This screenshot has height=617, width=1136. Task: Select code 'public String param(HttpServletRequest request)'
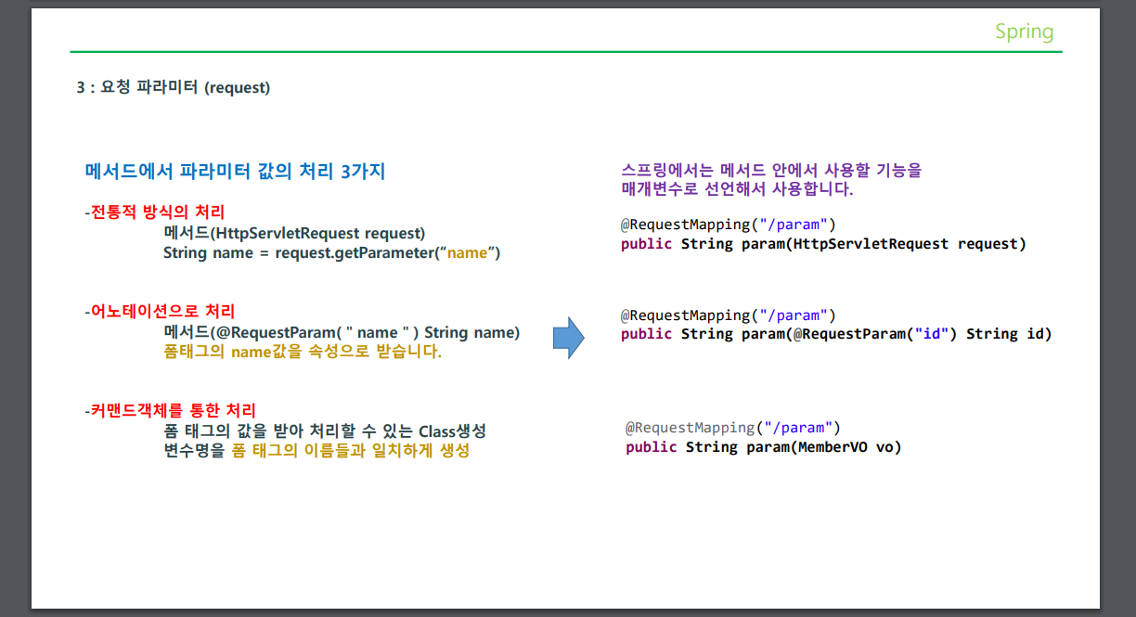coord(823,244)
